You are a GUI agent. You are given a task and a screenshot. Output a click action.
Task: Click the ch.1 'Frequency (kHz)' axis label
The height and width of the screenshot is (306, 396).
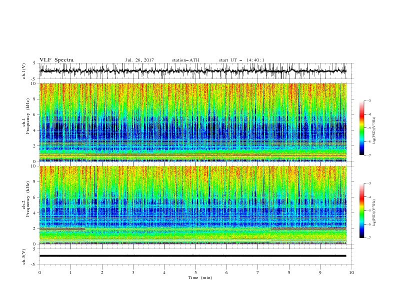click(x=28, y=116)
